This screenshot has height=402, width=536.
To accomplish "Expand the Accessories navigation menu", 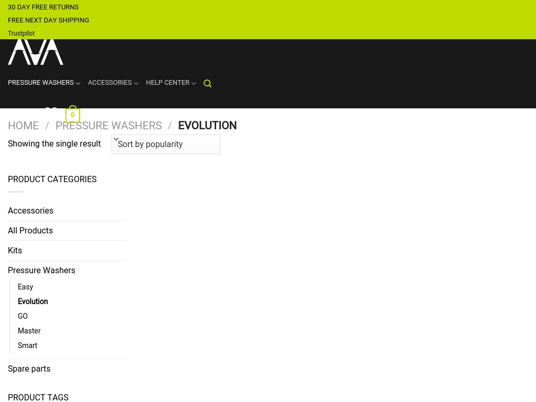I will [x=113, y=83].
